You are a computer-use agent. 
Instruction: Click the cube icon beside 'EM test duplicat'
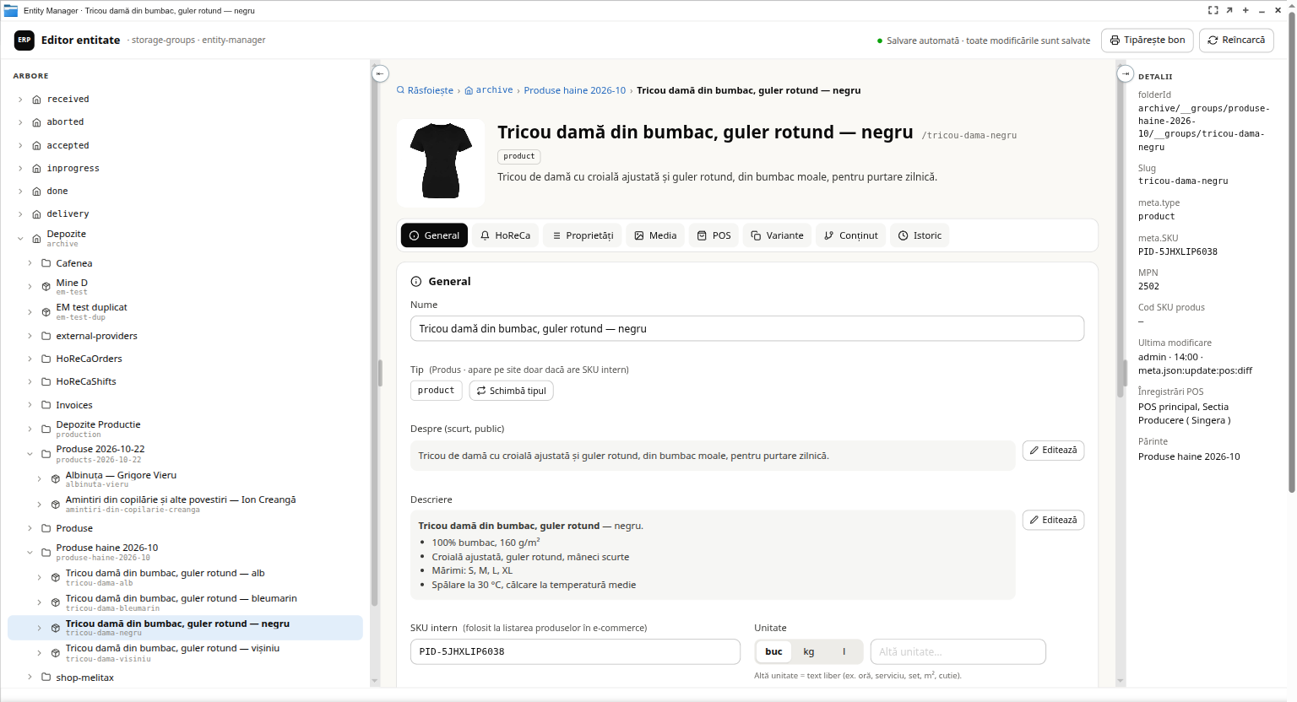pos(46,312)
